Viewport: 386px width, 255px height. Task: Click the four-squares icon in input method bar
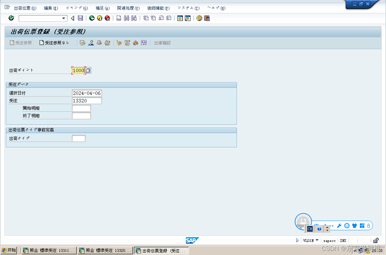(362, 226)
